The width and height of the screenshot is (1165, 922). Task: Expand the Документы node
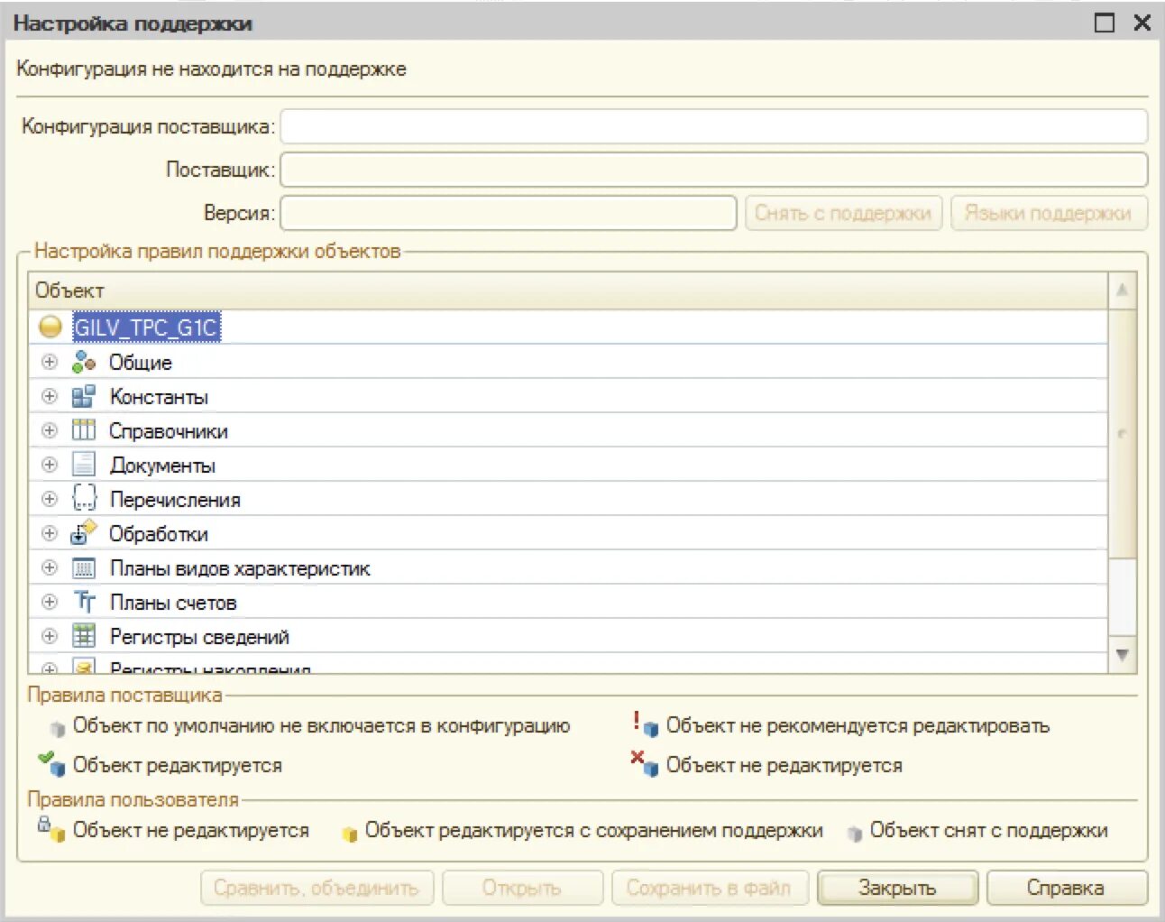tap(50, 465)
